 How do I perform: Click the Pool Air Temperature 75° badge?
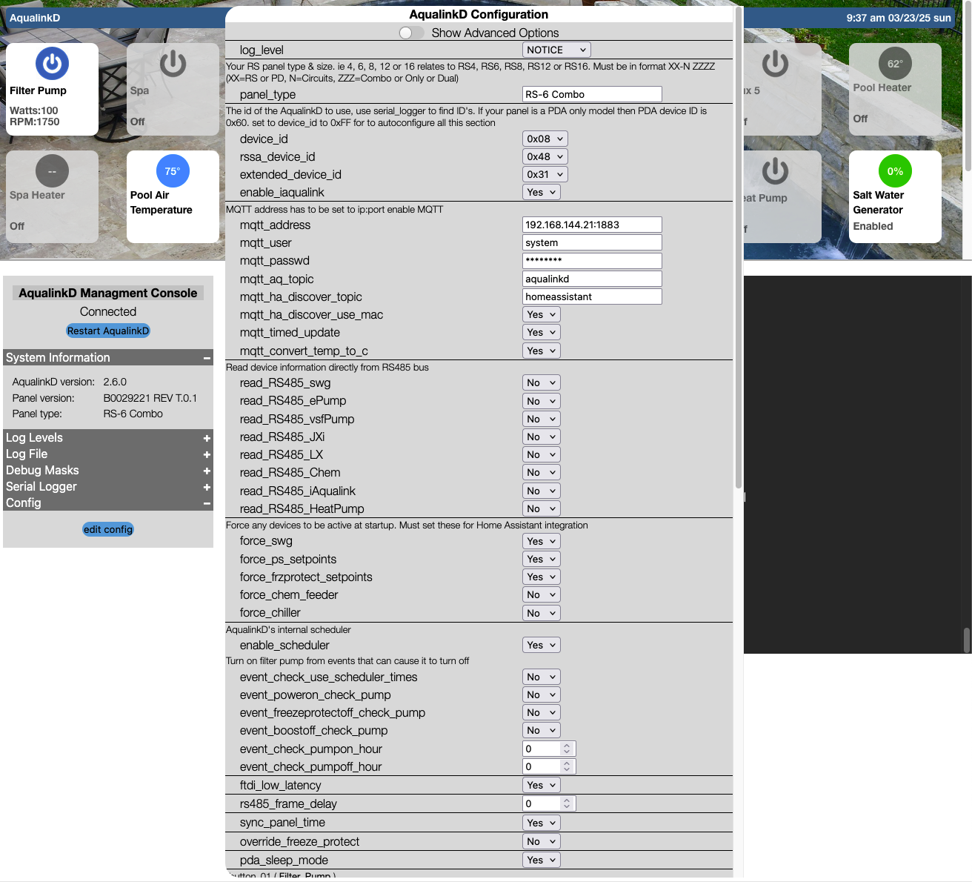click(x=173, y=171)
